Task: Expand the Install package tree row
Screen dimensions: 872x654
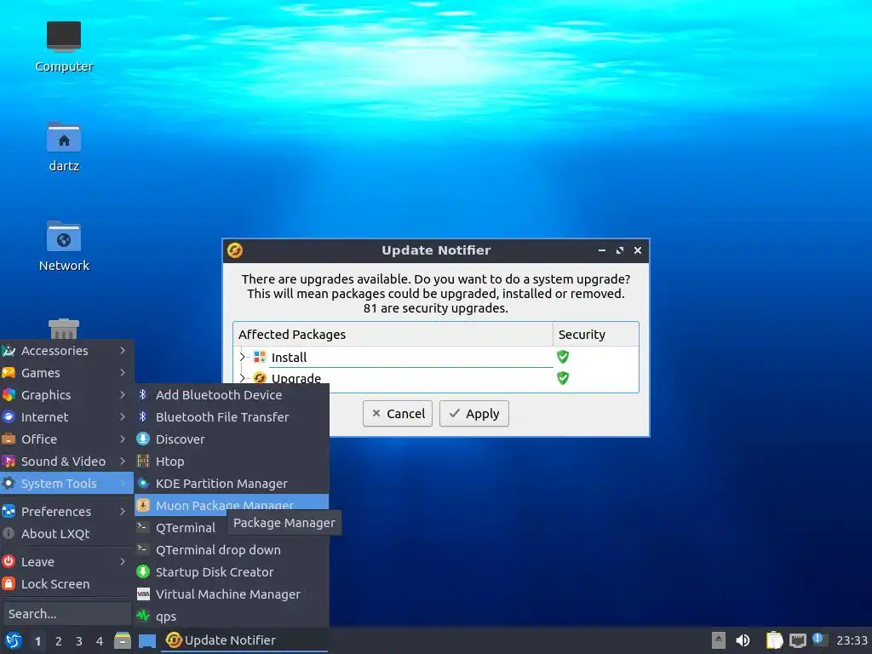Action: pyautogui.click(x=243, y=357)
